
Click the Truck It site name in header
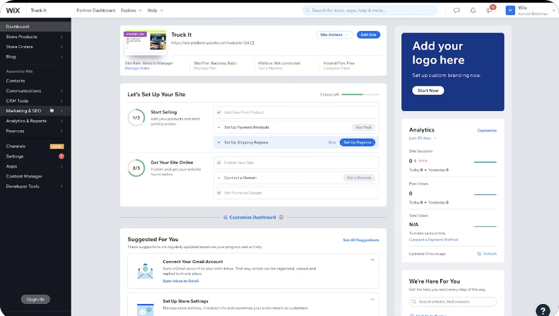tap(38, 11)
